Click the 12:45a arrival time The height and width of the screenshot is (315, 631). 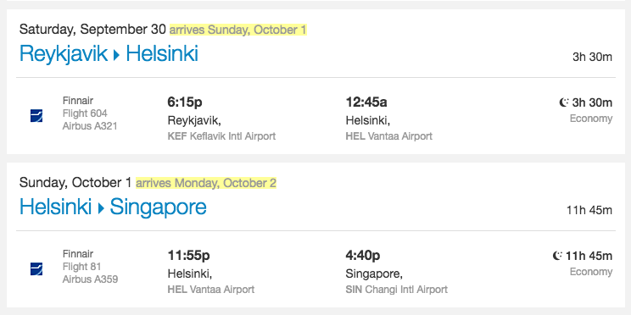point(366,102)
